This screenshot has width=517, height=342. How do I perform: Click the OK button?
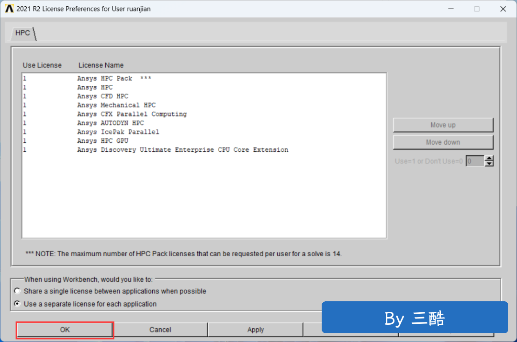(65, 330)
